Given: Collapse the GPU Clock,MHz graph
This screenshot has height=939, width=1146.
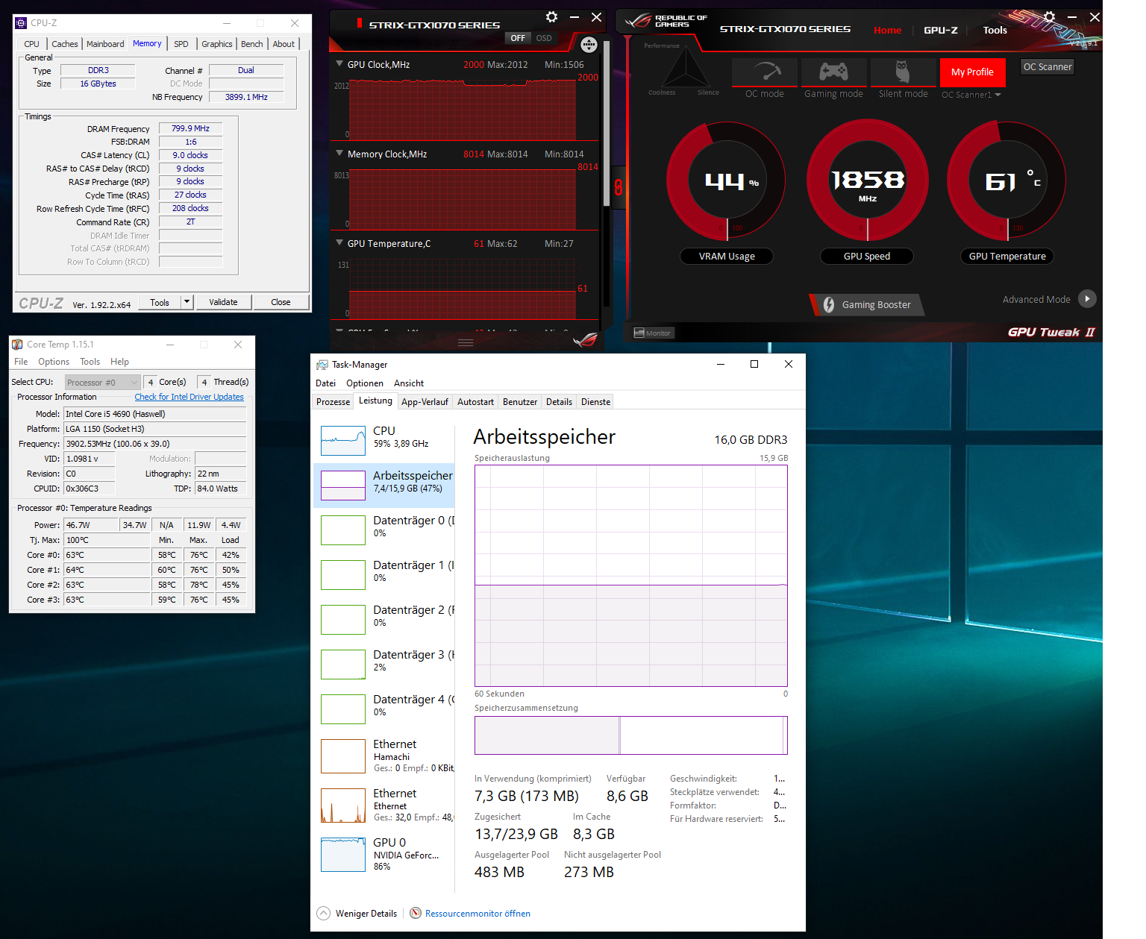Looking at the screenshot, I should pyautogui.click(x=339, y=64).
